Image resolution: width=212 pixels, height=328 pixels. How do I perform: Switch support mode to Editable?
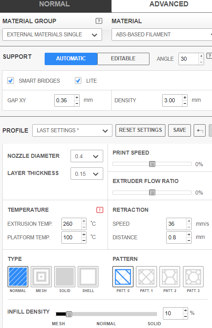pos(123,59)
